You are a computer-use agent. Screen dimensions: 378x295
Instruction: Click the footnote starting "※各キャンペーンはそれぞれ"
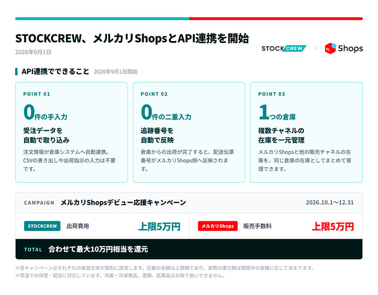coord(165,268)
